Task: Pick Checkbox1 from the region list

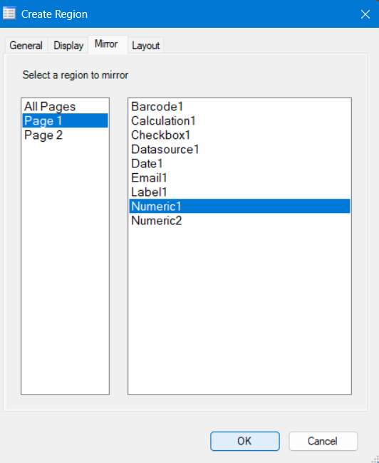Action: click(239, 135)
